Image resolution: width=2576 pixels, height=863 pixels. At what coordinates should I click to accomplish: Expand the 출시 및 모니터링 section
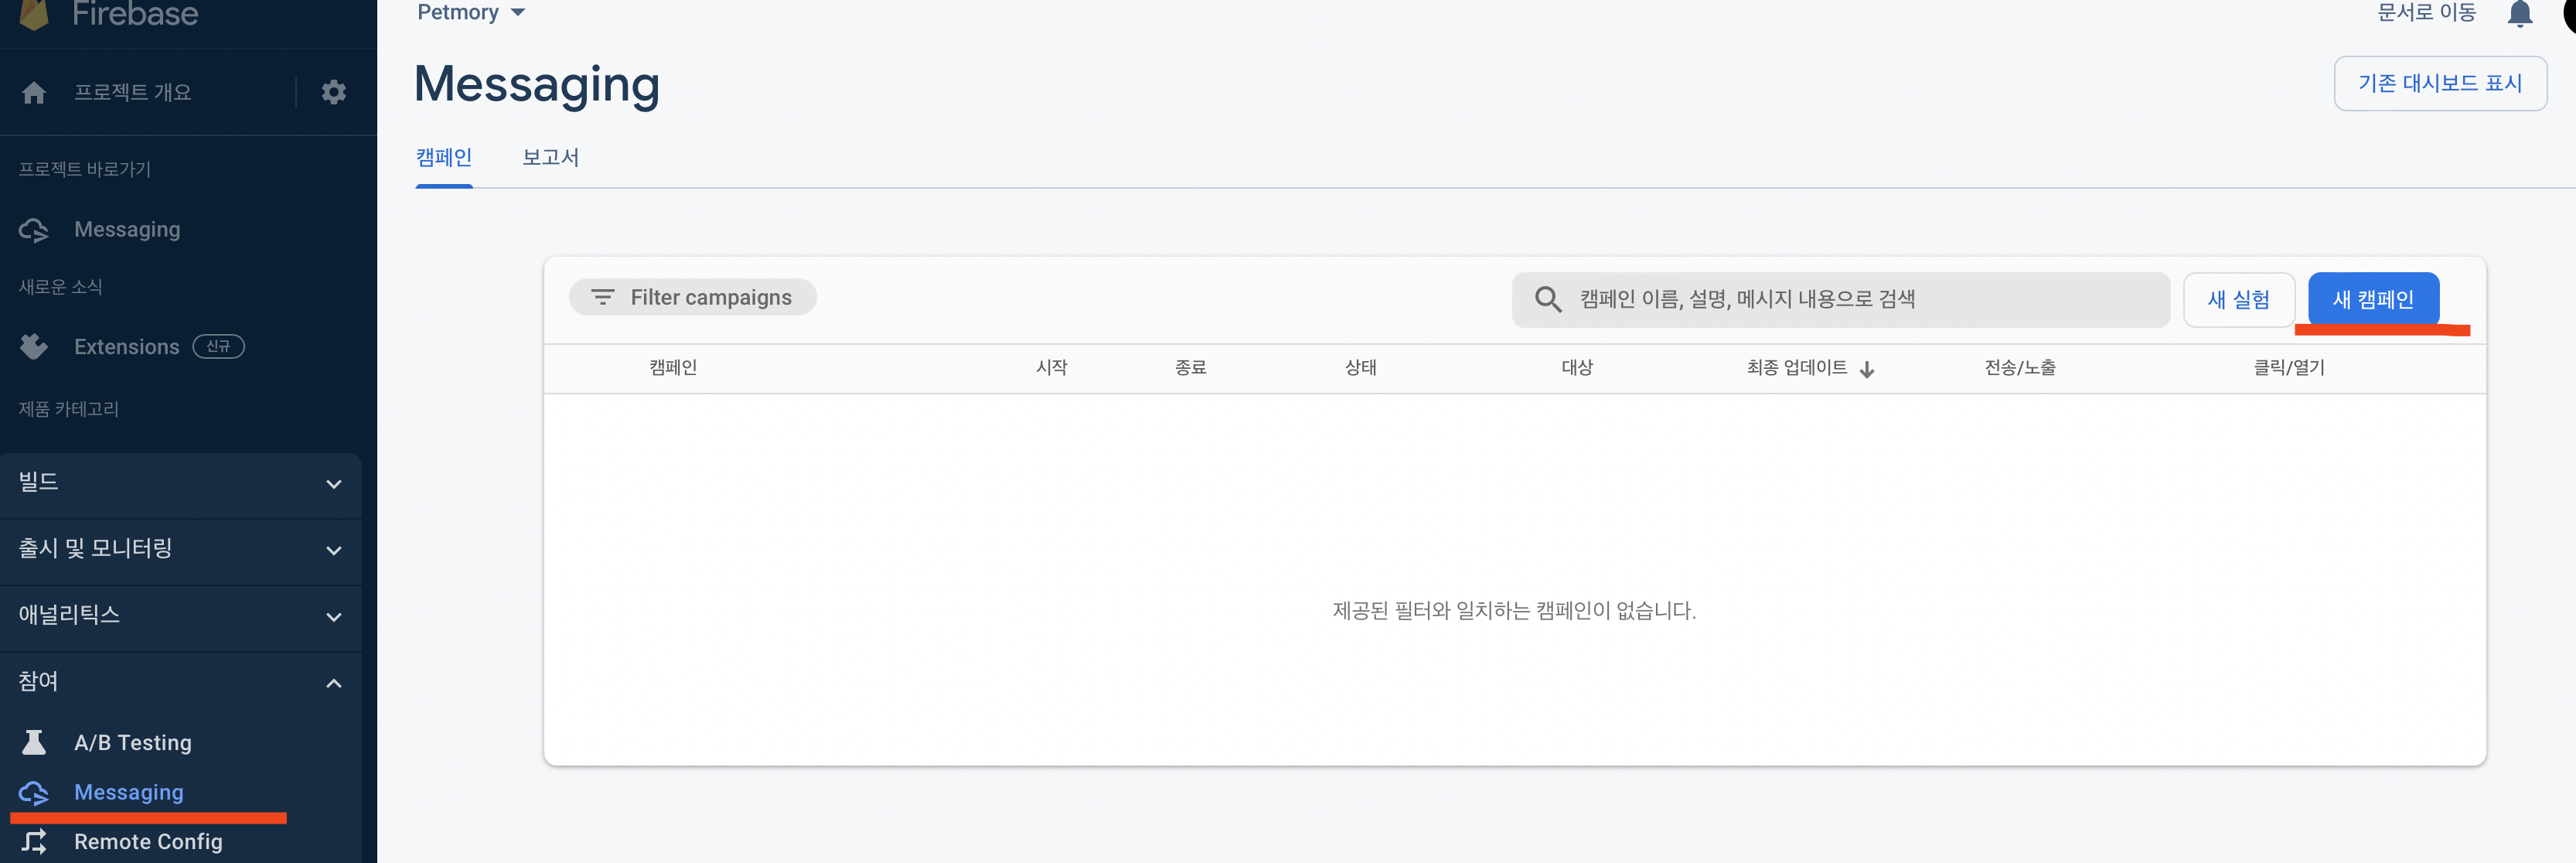tap(333, 550)
